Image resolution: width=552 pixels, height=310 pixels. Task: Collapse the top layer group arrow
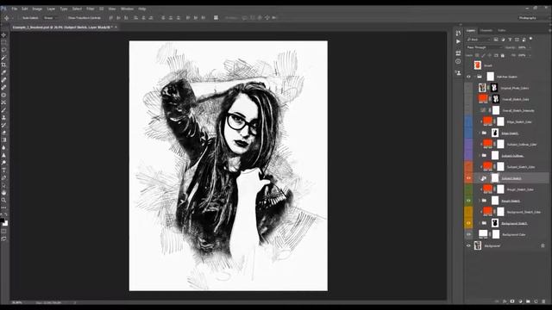coord(474,77)
